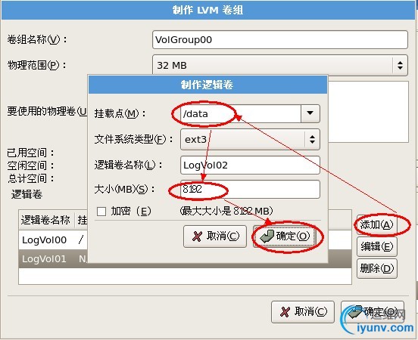Click the 逻辑卷名称 column header
The height and width of the screenshot is (340, 418).
(x=47, y=220)
